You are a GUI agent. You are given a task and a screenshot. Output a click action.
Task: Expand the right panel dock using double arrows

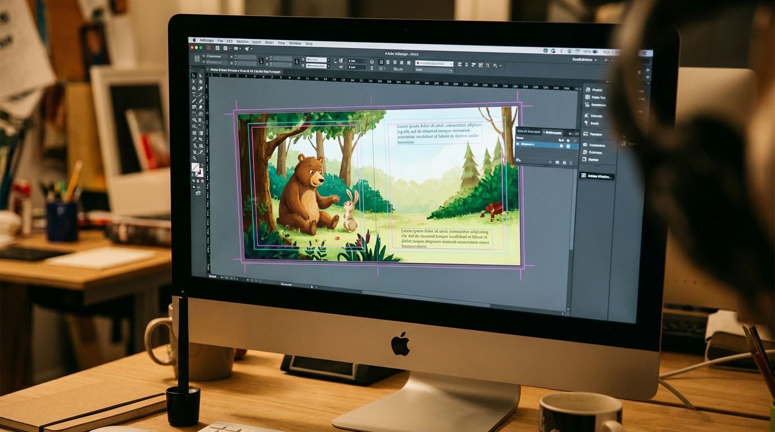click(608, 82)
